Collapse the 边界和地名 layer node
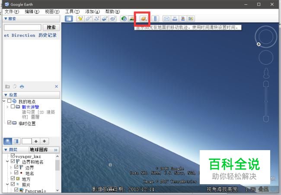Viewport: 281px width, 195px height. click(x=7, y=161)
